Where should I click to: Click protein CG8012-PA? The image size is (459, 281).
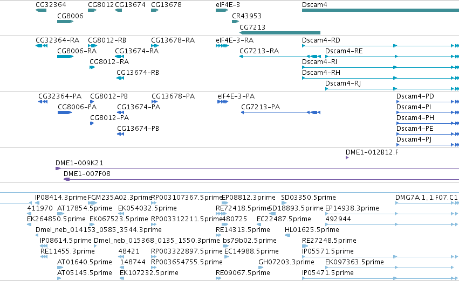click(109, 118)
